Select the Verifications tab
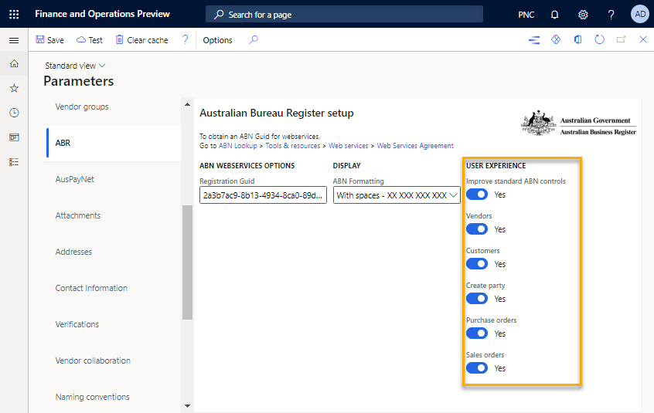The height and width of the screenshot is (413, 654). coord(112,324)
